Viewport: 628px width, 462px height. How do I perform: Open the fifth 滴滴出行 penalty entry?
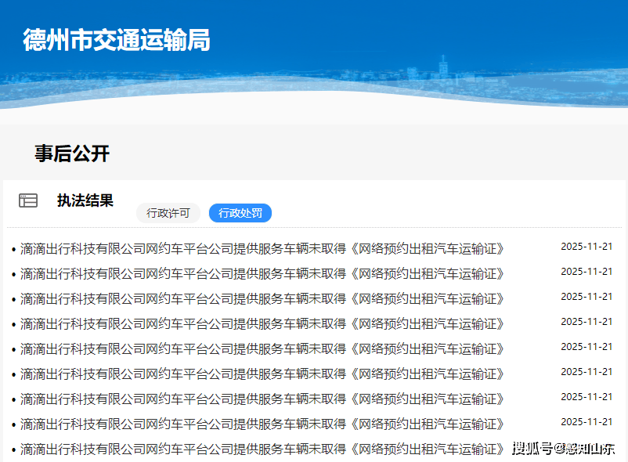pos(262,349)
